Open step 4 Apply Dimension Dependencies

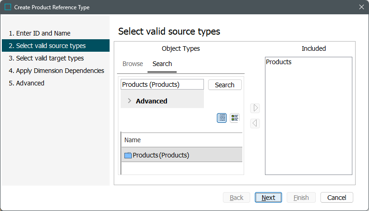click(56, 71)
